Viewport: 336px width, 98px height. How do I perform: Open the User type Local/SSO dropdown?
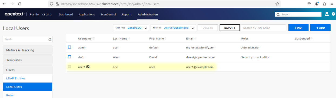[x=131, y=28]
